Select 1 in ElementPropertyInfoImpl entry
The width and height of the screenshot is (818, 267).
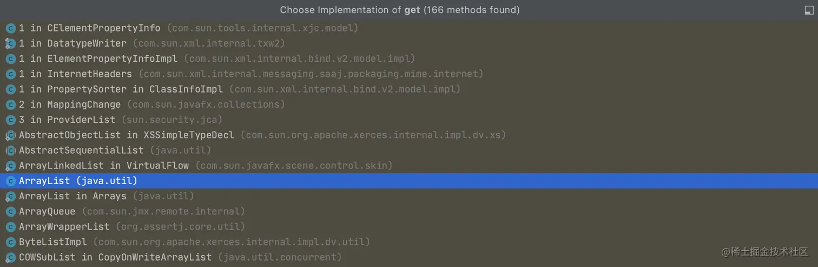[x=409, y=58]
